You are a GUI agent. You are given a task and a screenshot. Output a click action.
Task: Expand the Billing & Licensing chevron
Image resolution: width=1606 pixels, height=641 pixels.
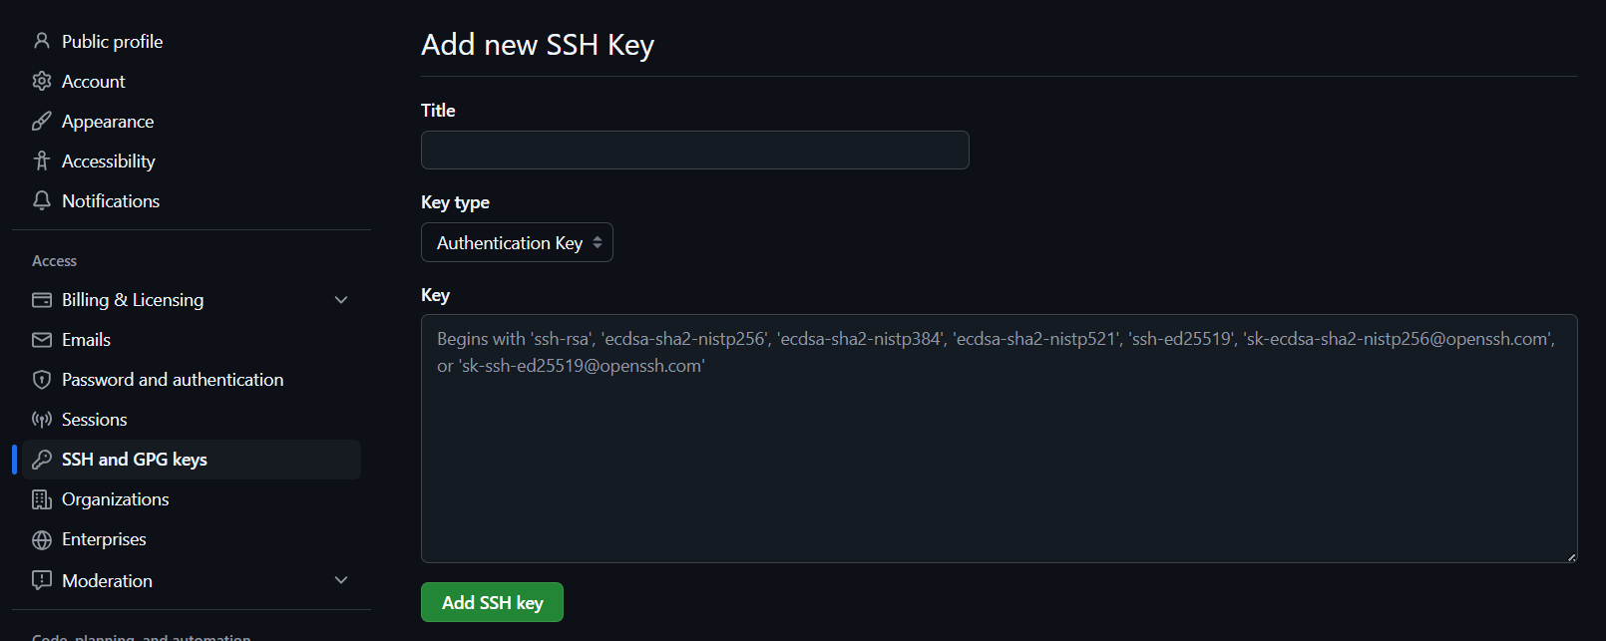coord(341,300)
